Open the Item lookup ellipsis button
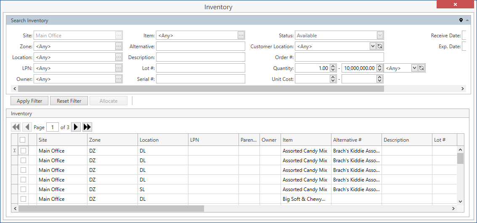 pos(241,36)
